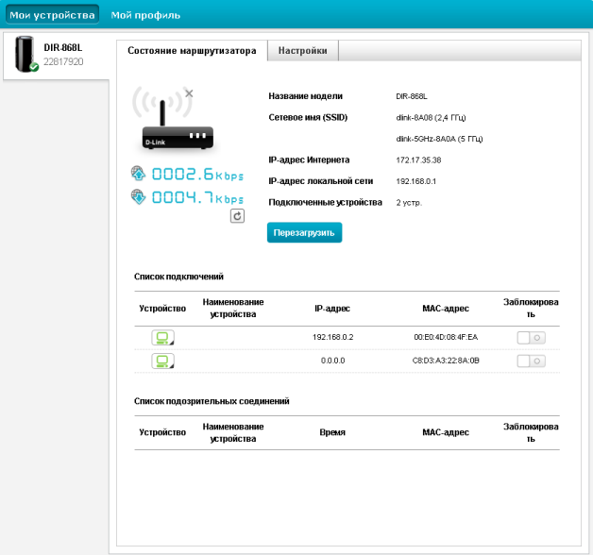Switch to Состояние маршрутизатора tab

[x=192, y=51]
